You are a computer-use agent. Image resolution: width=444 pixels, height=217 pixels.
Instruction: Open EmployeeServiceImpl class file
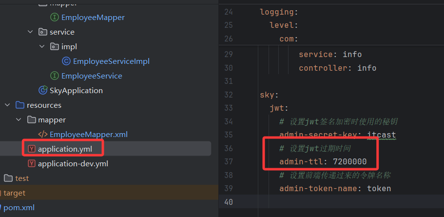pyautogui.click(x=111, y=61)
